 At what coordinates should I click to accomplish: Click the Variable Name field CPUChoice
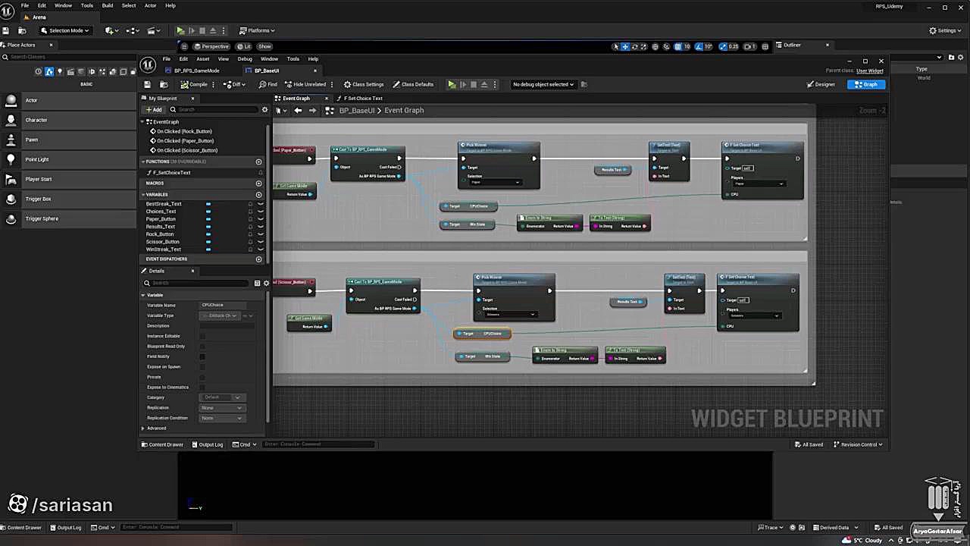224,305
